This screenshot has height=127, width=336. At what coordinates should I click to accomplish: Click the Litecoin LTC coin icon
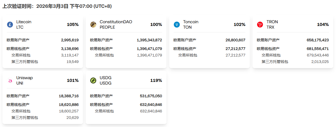pyautogui.click(x=10, y=25)
